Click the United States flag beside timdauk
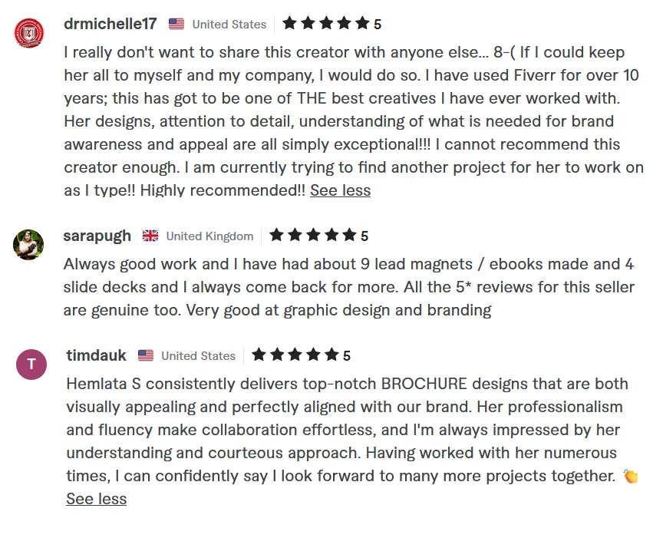 coord(146,355)
